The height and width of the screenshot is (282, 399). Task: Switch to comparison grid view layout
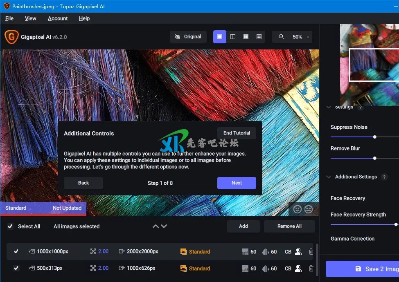point(259,37)
